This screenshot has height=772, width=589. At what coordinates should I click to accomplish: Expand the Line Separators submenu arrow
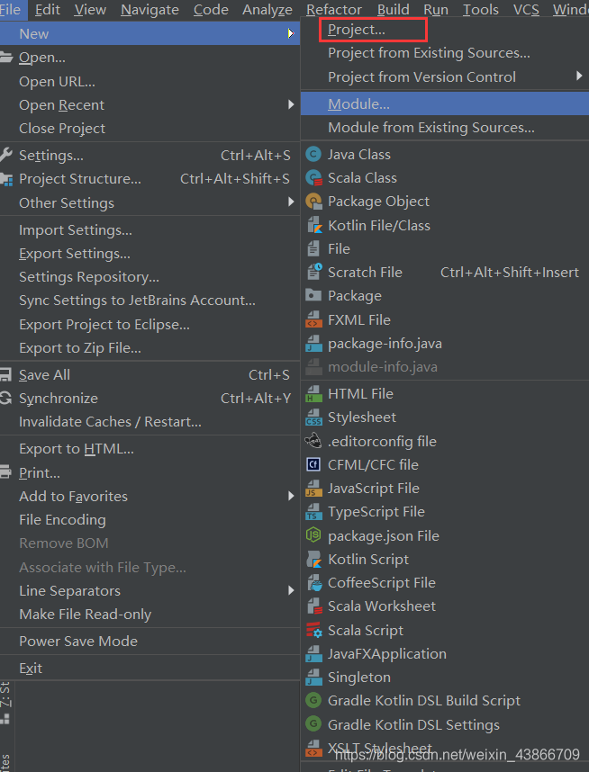[291, 590]
